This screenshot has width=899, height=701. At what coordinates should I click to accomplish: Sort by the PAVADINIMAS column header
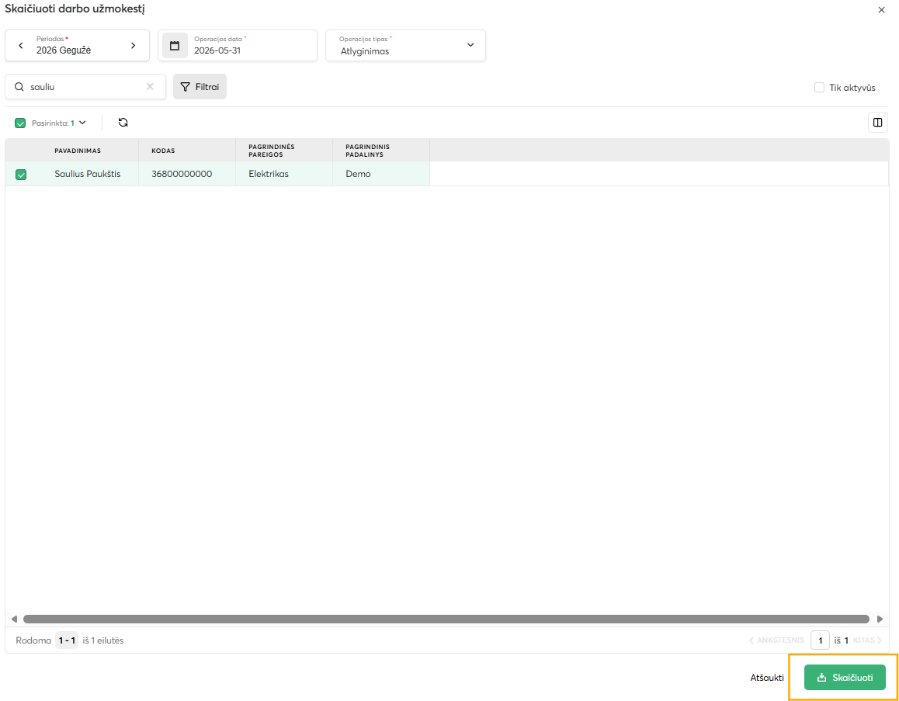click(x=78, y=151)
